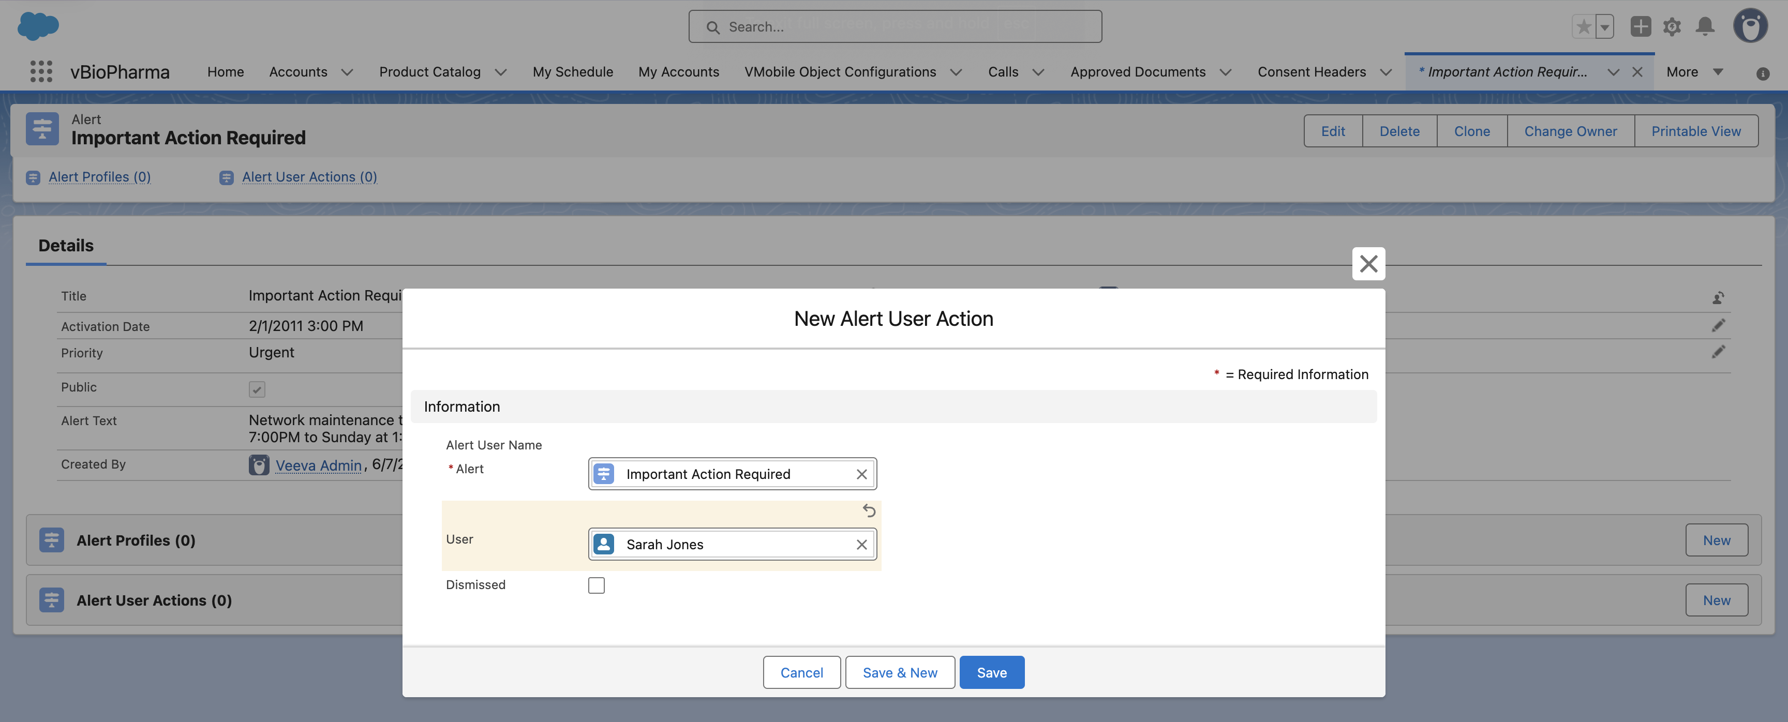1788x722 pixels.
Task: Go to the Home tab
Action: pyautogui.click(x=226, y=72)
